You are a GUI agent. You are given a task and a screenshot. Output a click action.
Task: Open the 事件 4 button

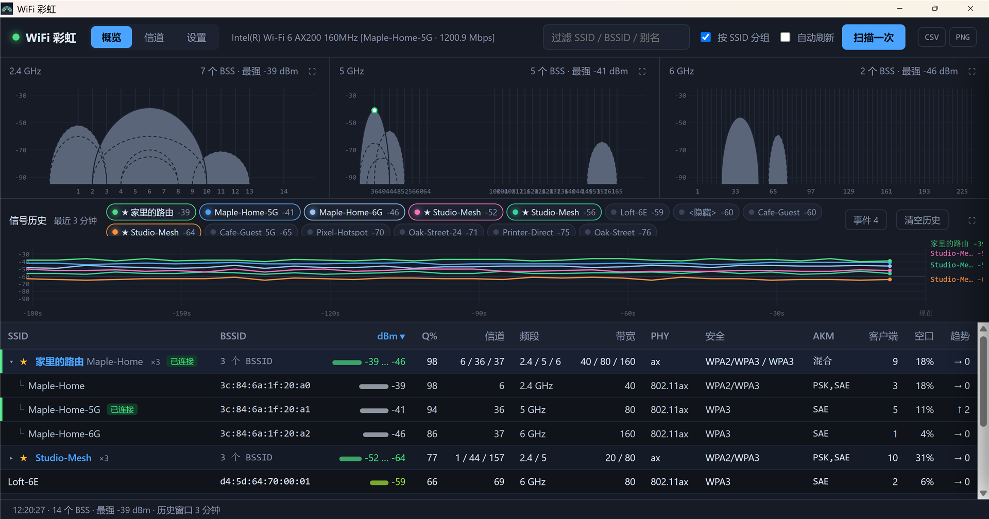tap(866, 220)
